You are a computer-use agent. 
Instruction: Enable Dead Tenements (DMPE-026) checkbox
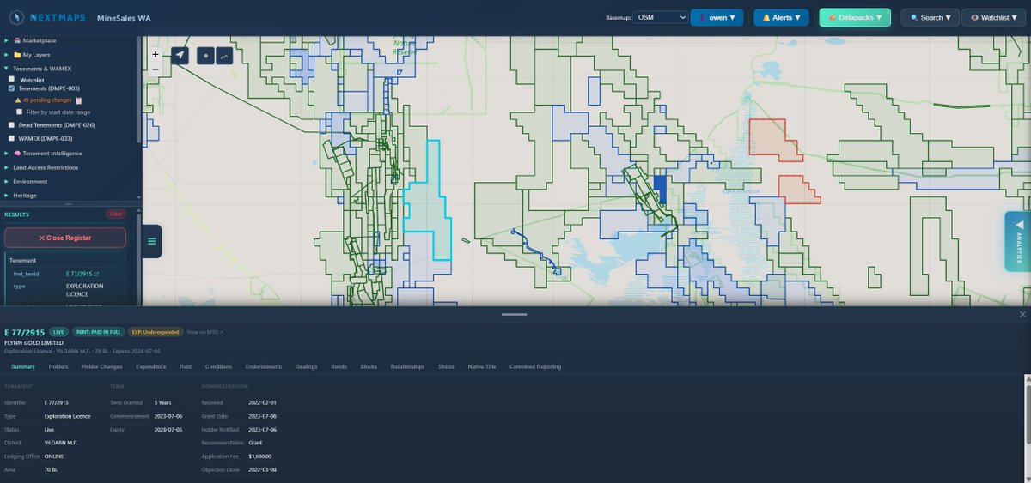coord(11,125)
